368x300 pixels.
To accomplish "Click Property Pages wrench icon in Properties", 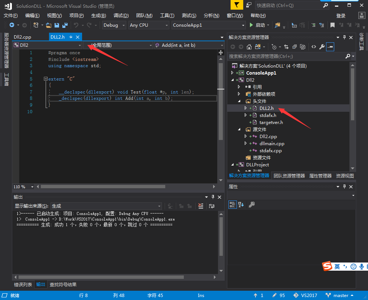I will pos(252,205).
